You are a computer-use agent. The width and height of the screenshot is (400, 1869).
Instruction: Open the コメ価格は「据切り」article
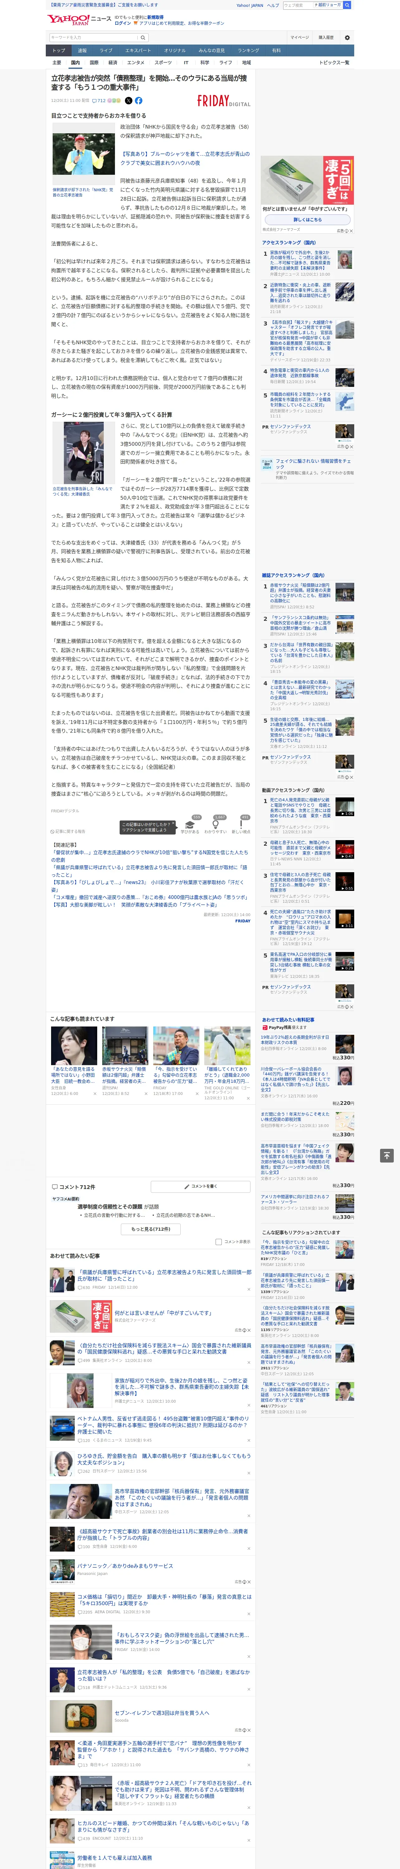[164, 1599]
